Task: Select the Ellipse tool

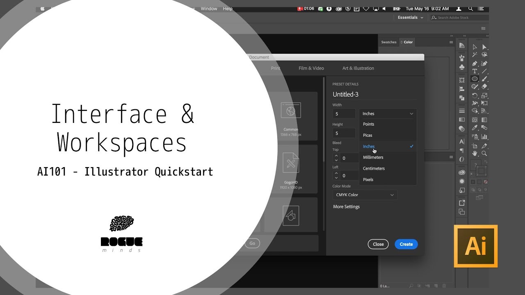Action: coord(475,79)
